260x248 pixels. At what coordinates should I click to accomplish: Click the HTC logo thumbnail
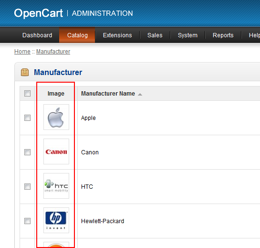[56, 186]
